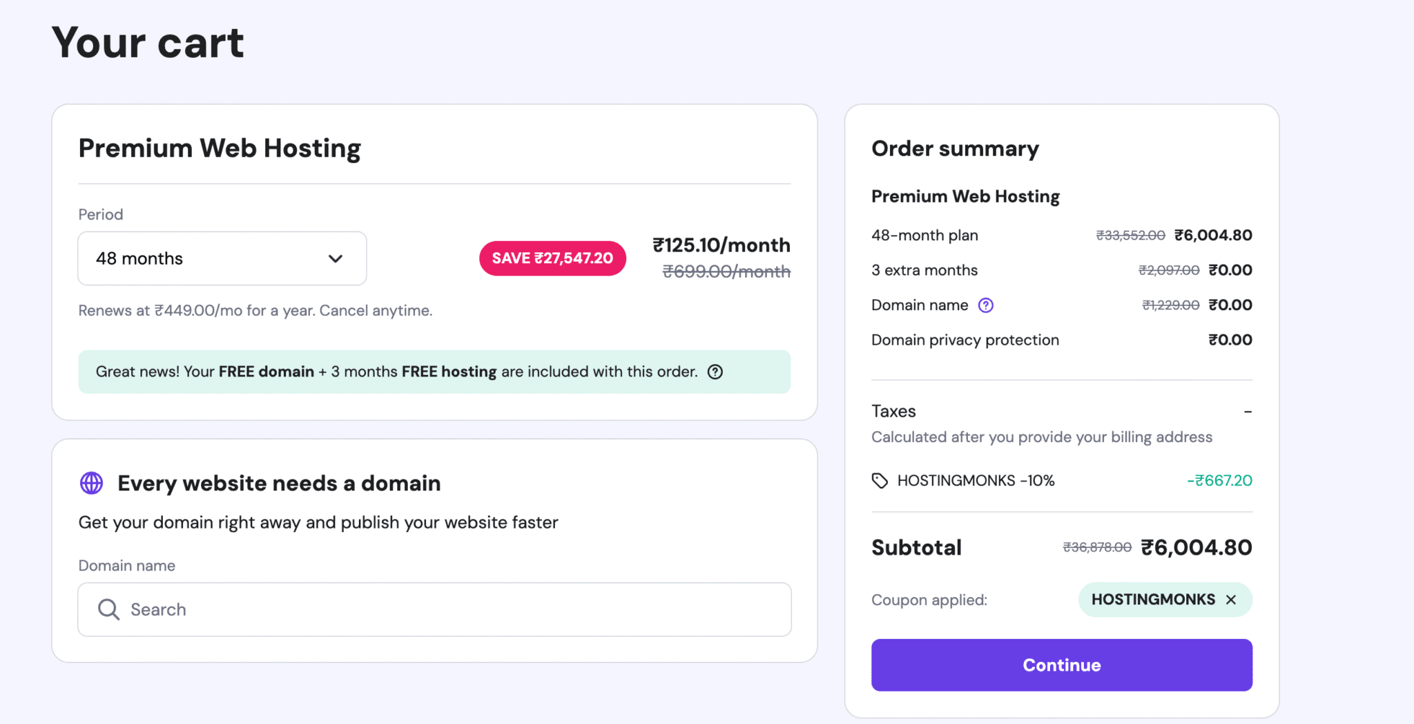Image resolution: width=1414 pixels, height=724 pixels.
Task: Click inside the domain Search input
Action: pos(434,609)
